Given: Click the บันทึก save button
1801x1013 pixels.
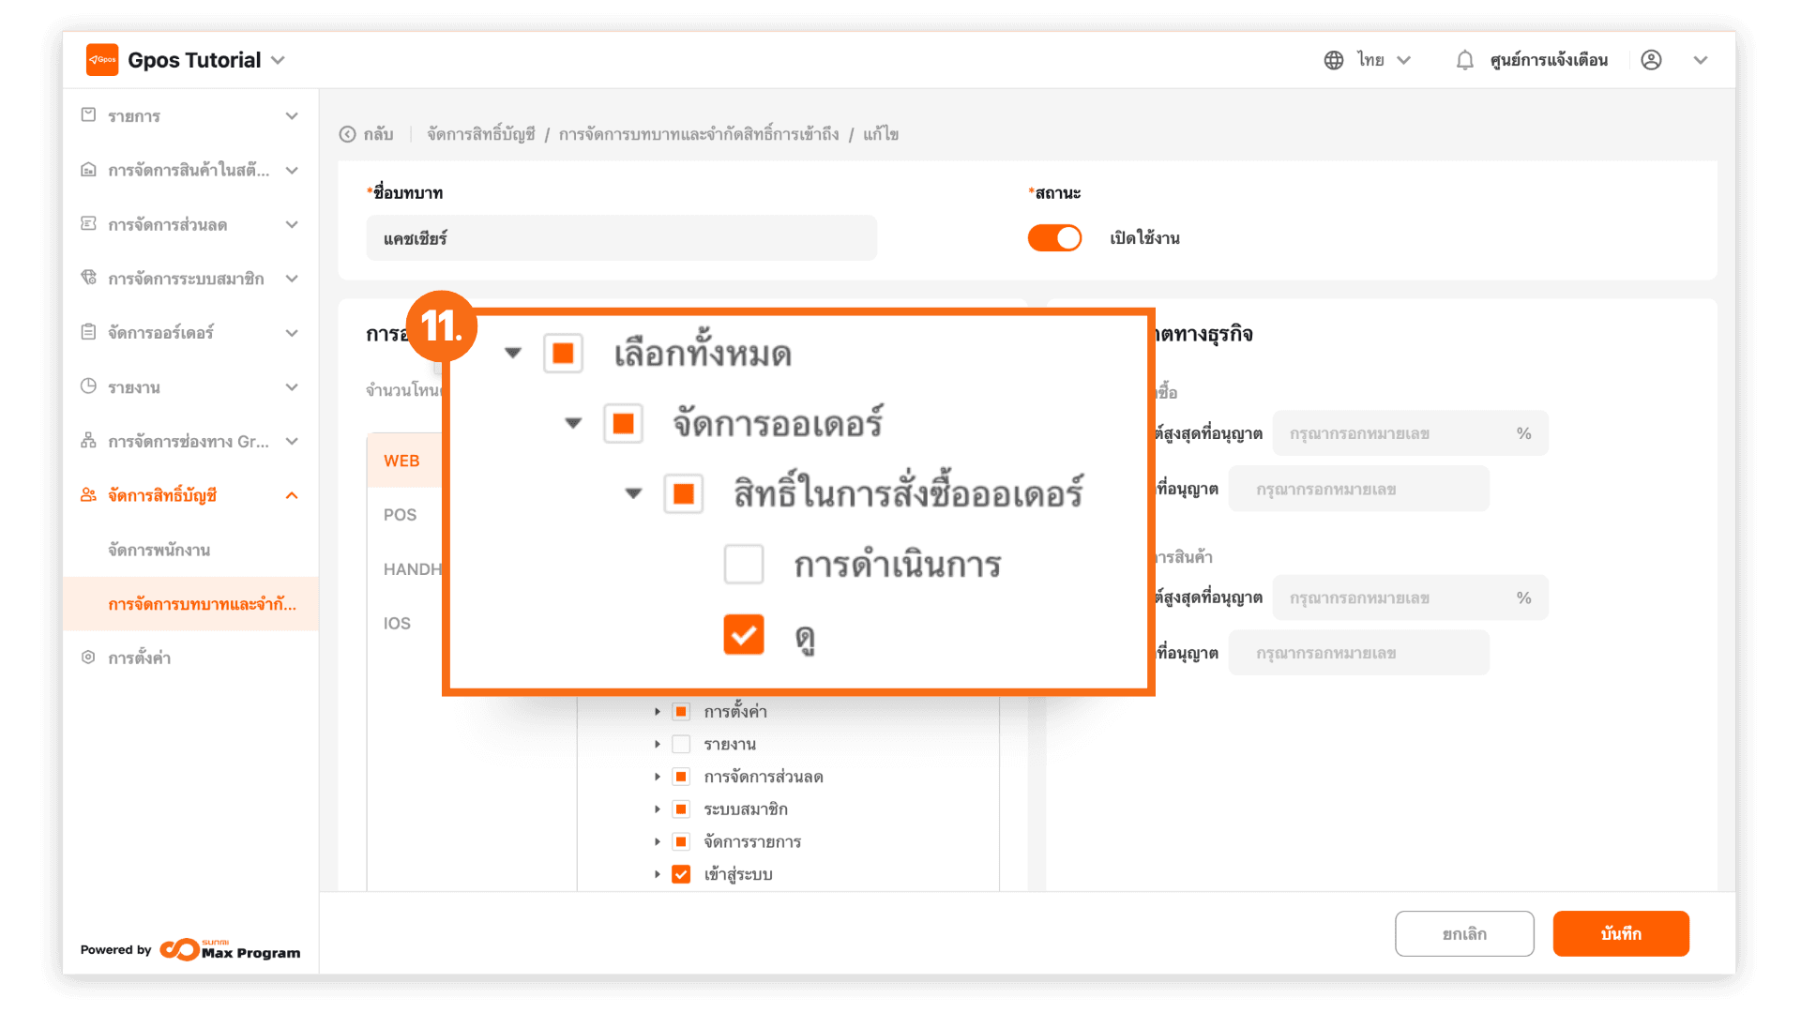Looking at the screenshot, I should [x=1621, y=933].
